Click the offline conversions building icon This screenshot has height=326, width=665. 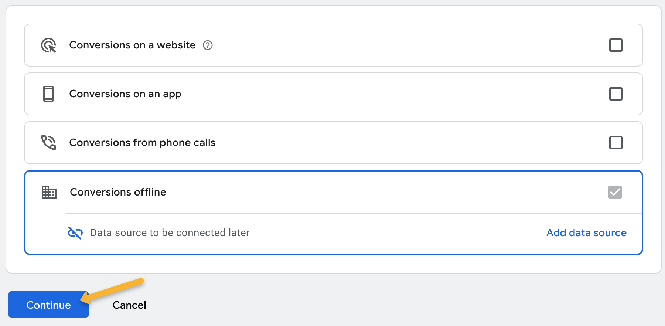[x=49, y=192]
